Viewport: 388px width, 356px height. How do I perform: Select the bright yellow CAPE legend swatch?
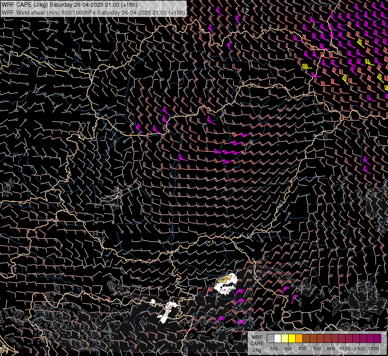click(x=292, y=338)
